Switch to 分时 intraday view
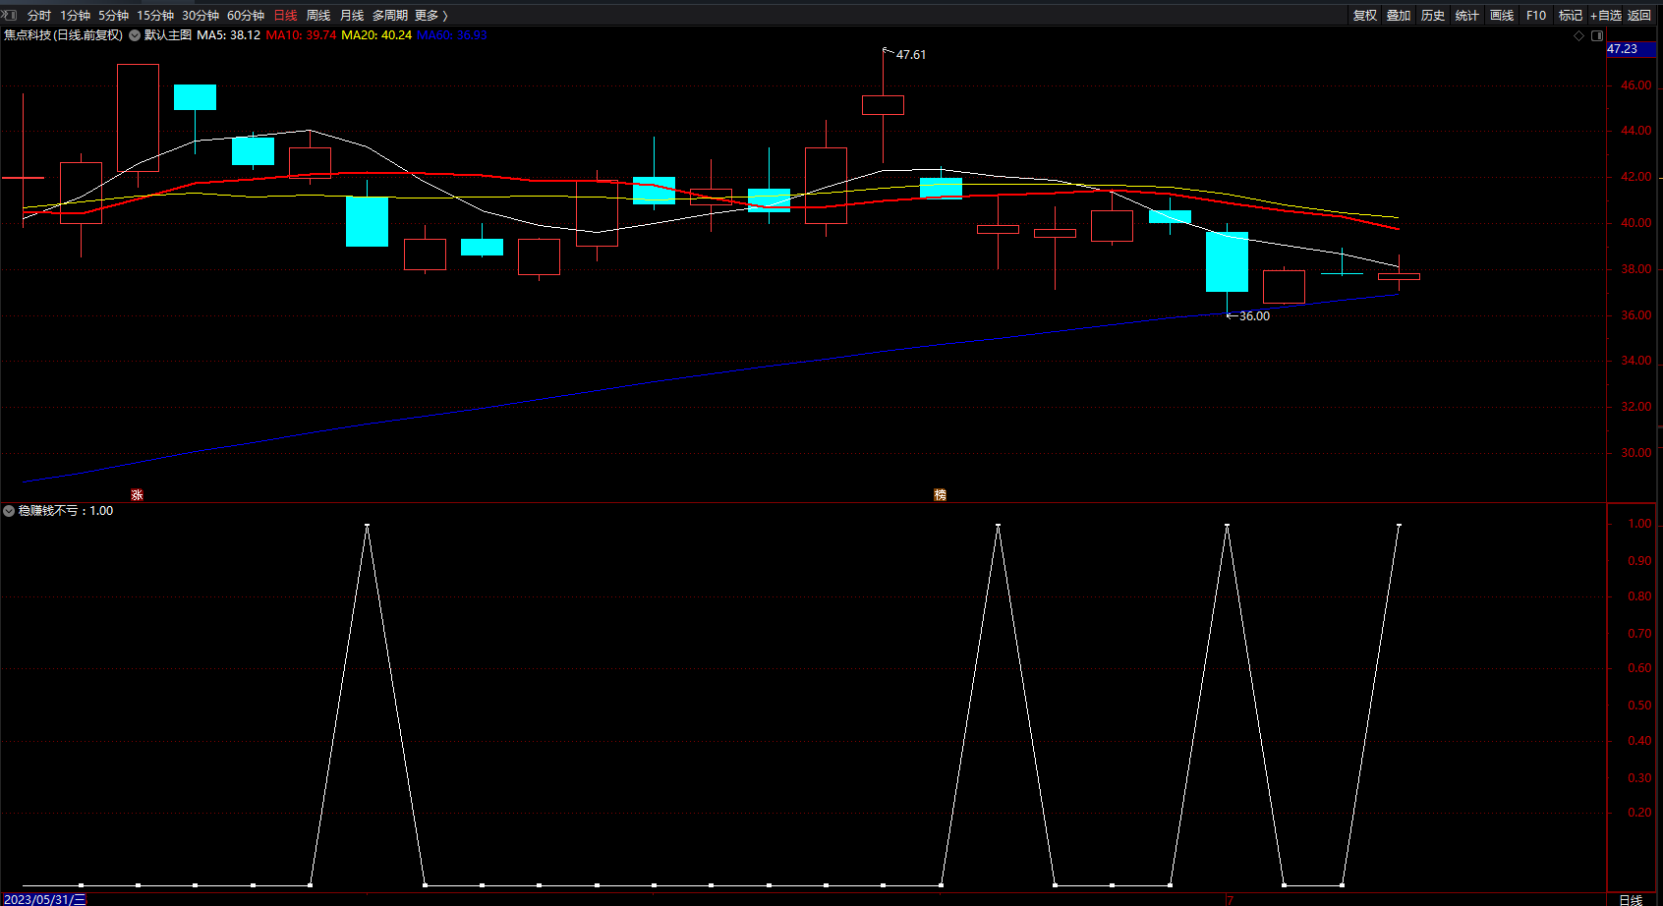 39,16
